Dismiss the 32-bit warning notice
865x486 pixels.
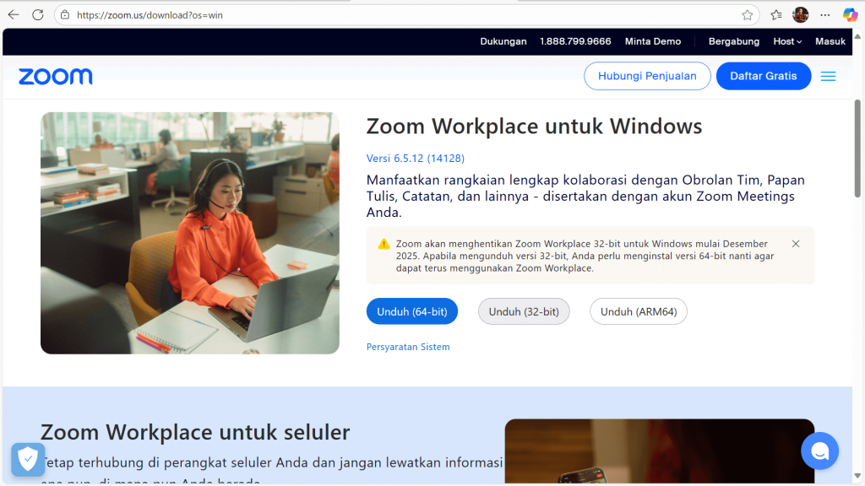tap(796, 244)
